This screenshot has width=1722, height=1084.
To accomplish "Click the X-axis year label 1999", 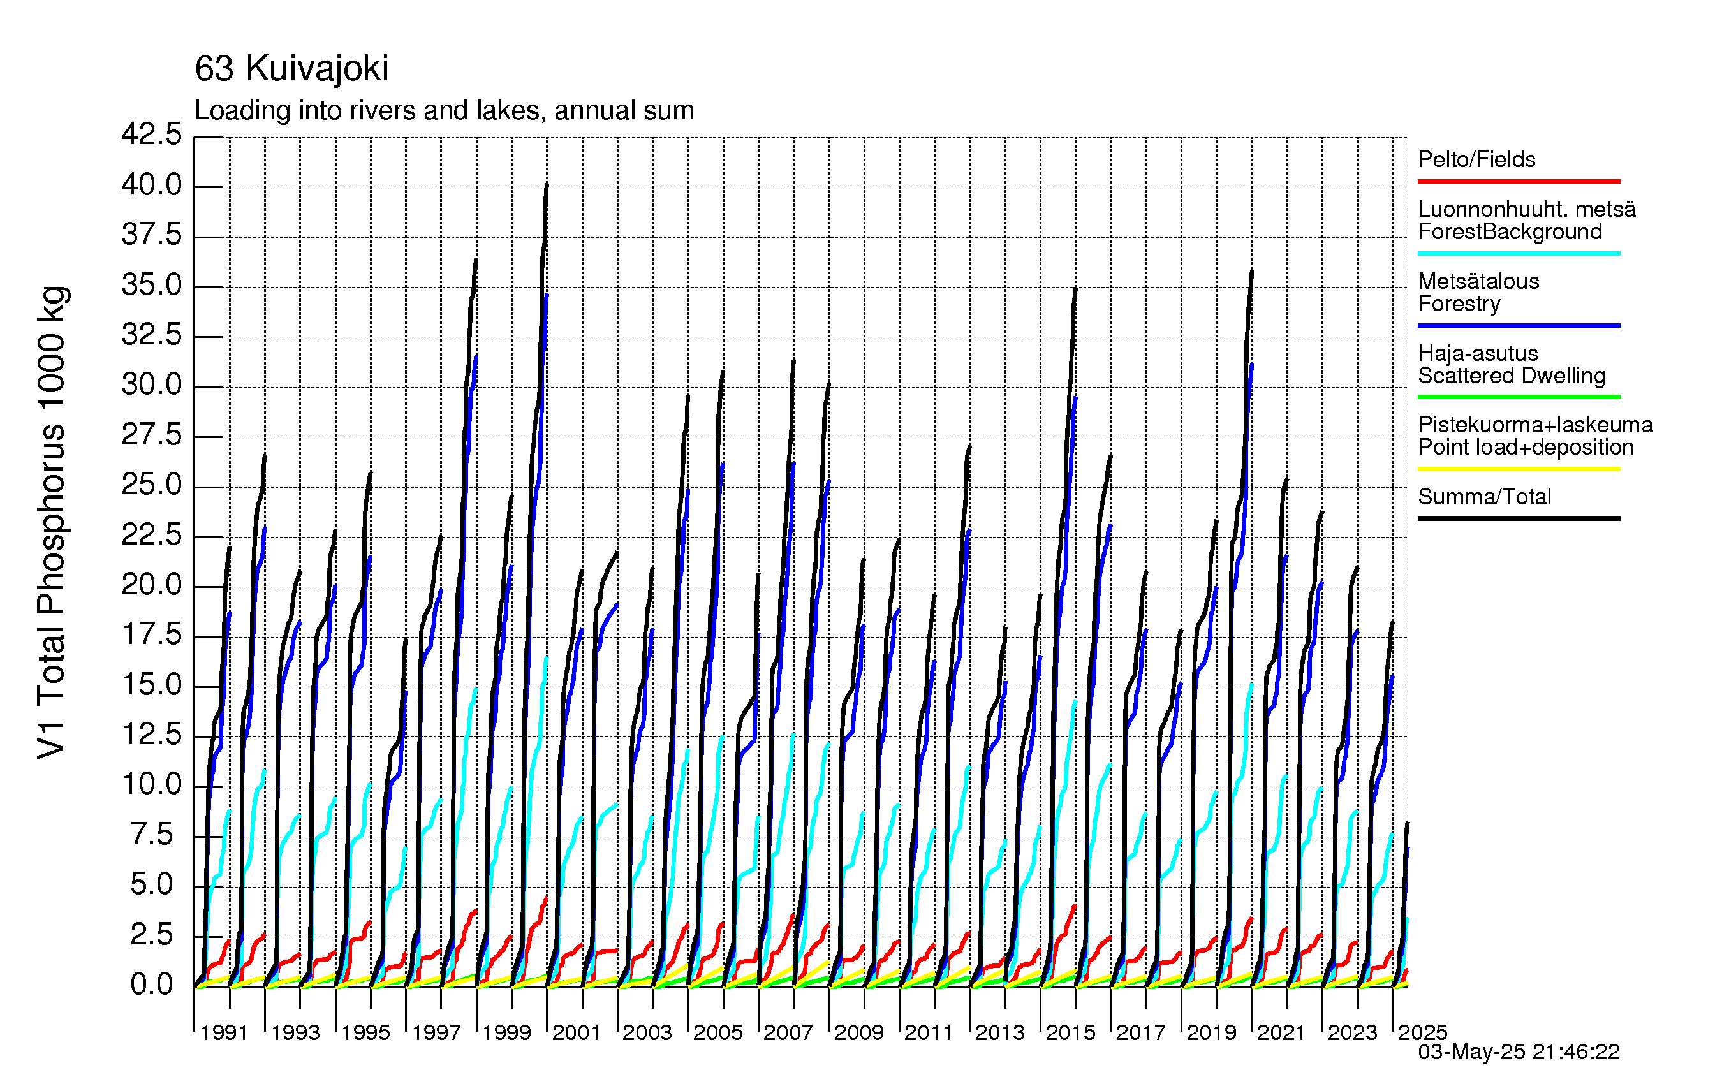I will pos(507,1032).
